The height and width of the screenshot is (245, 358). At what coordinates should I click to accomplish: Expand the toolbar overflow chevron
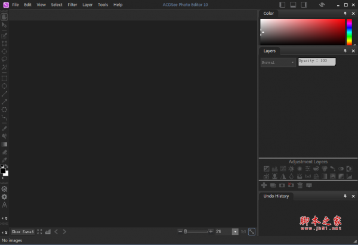pos(6,218)
